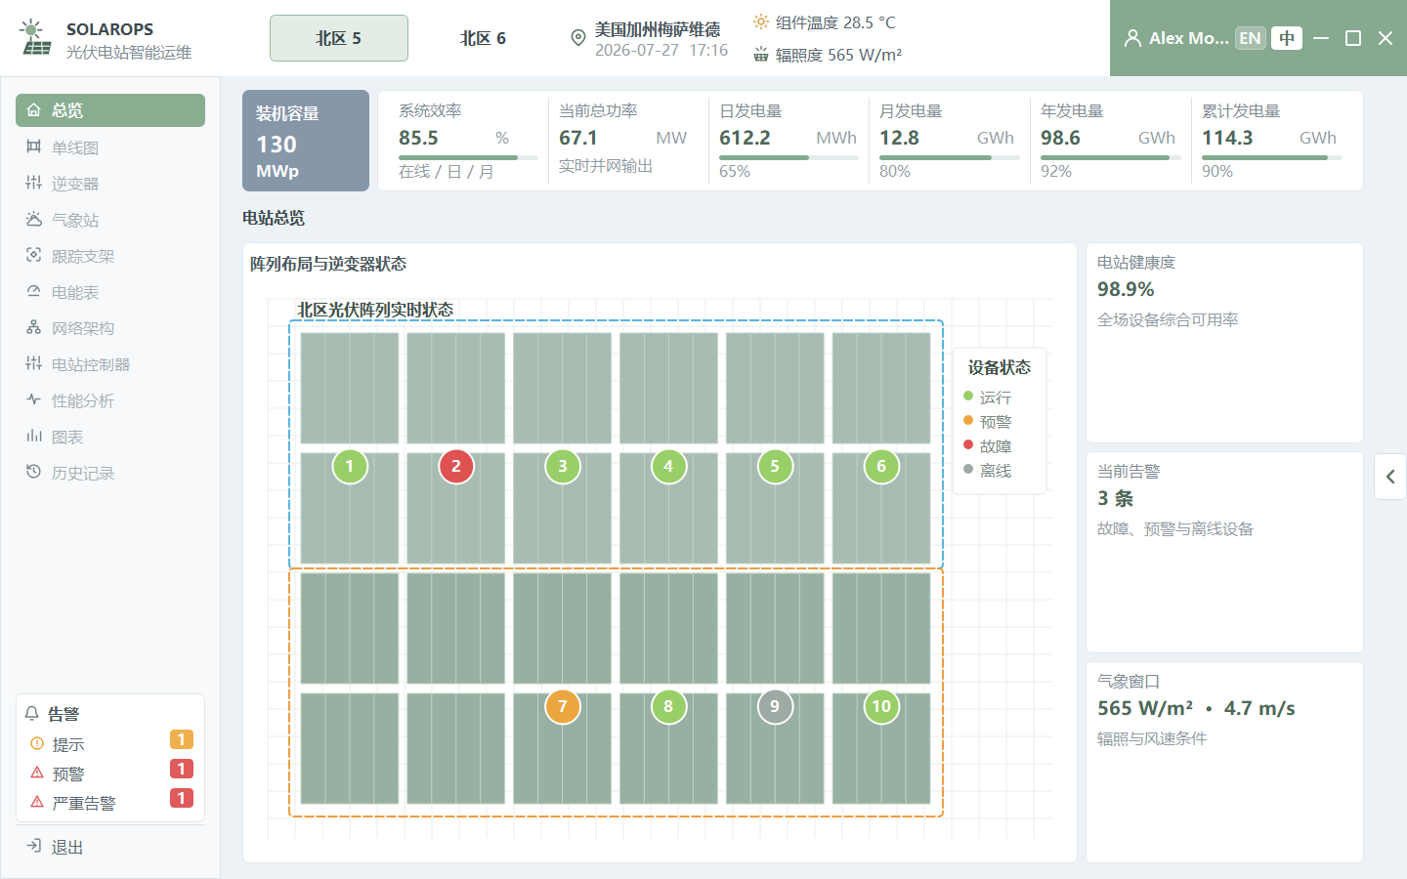Click the irradiance sensor icon

point(761,55)
